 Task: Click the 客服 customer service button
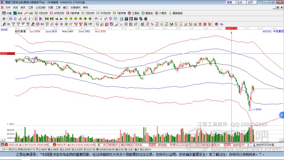(229, 2)
